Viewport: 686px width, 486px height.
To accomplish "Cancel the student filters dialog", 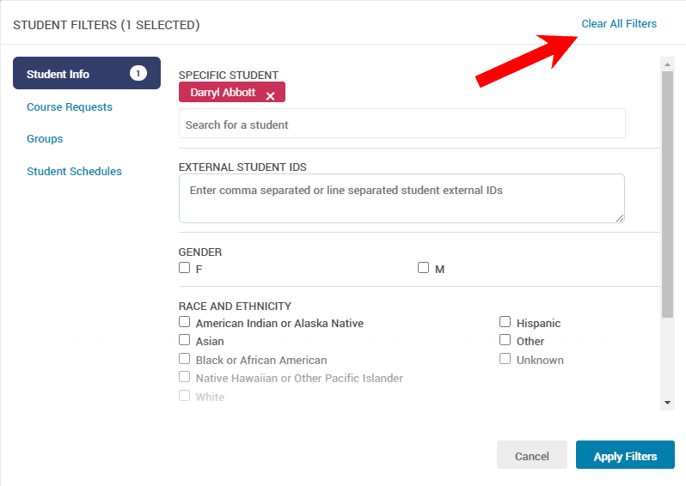I will click(531, 456).
